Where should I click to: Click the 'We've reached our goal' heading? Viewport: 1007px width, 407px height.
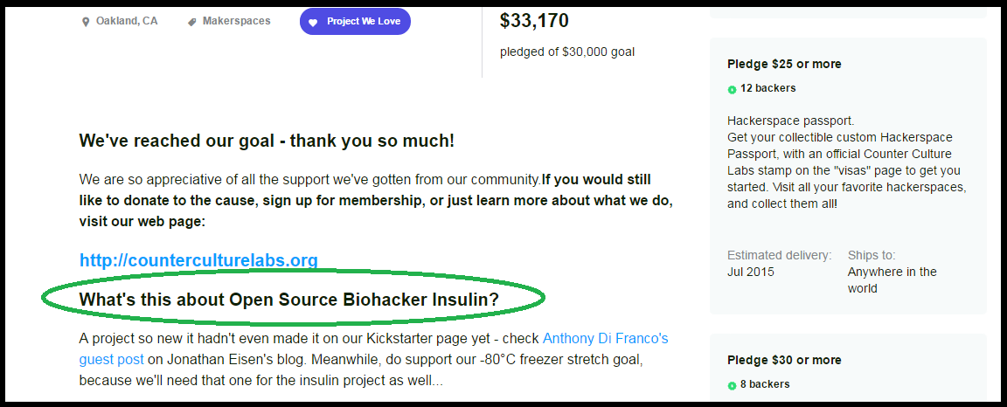coord(267,141)
